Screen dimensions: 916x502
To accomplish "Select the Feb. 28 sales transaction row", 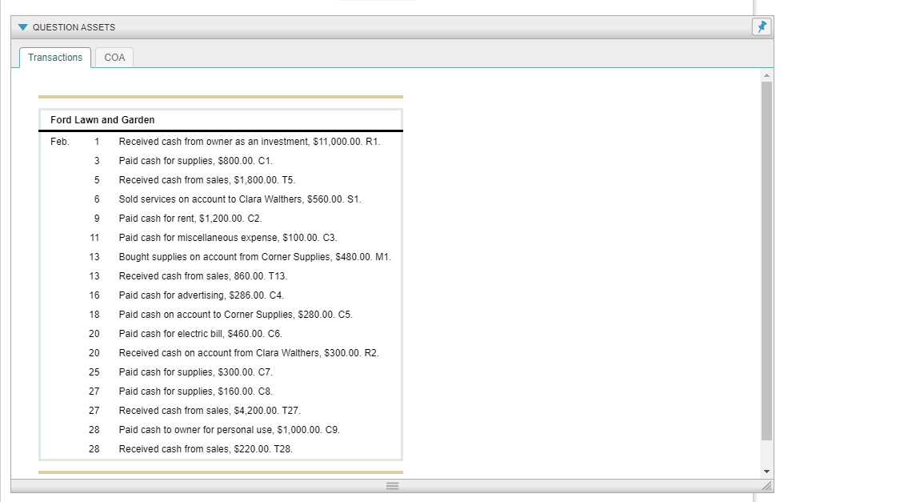I will pyautogui.click(x=206, y=448).
